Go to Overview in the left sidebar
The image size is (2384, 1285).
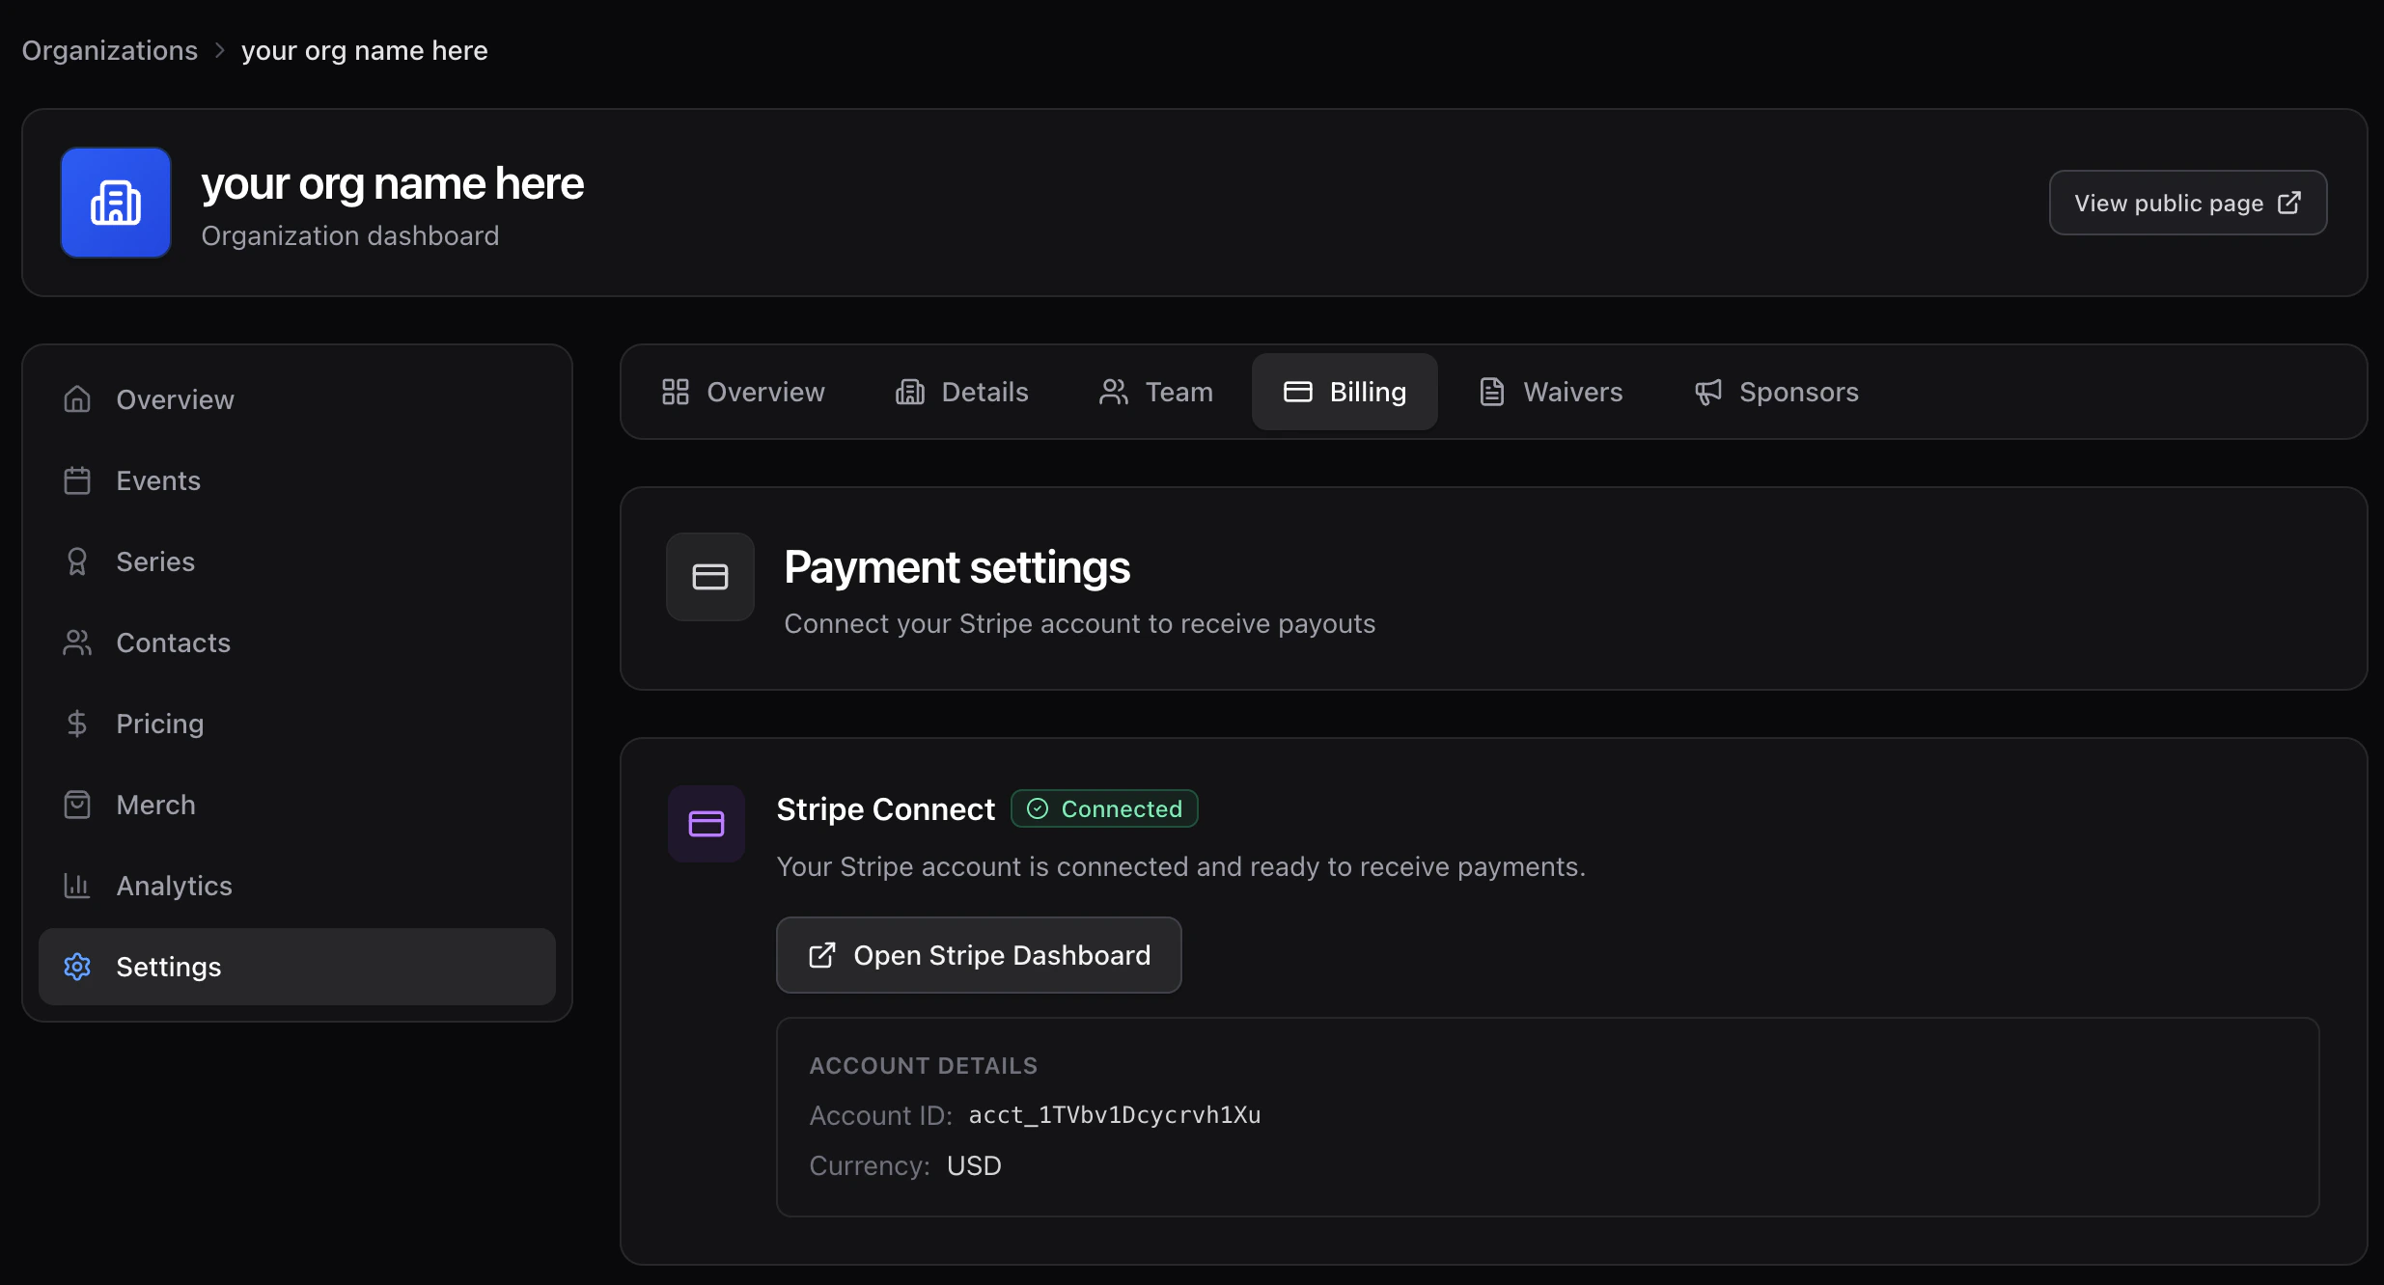(x=297, y=399)
